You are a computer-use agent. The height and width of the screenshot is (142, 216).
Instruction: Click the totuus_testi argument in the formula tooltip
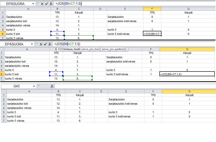tap(72, 49)
